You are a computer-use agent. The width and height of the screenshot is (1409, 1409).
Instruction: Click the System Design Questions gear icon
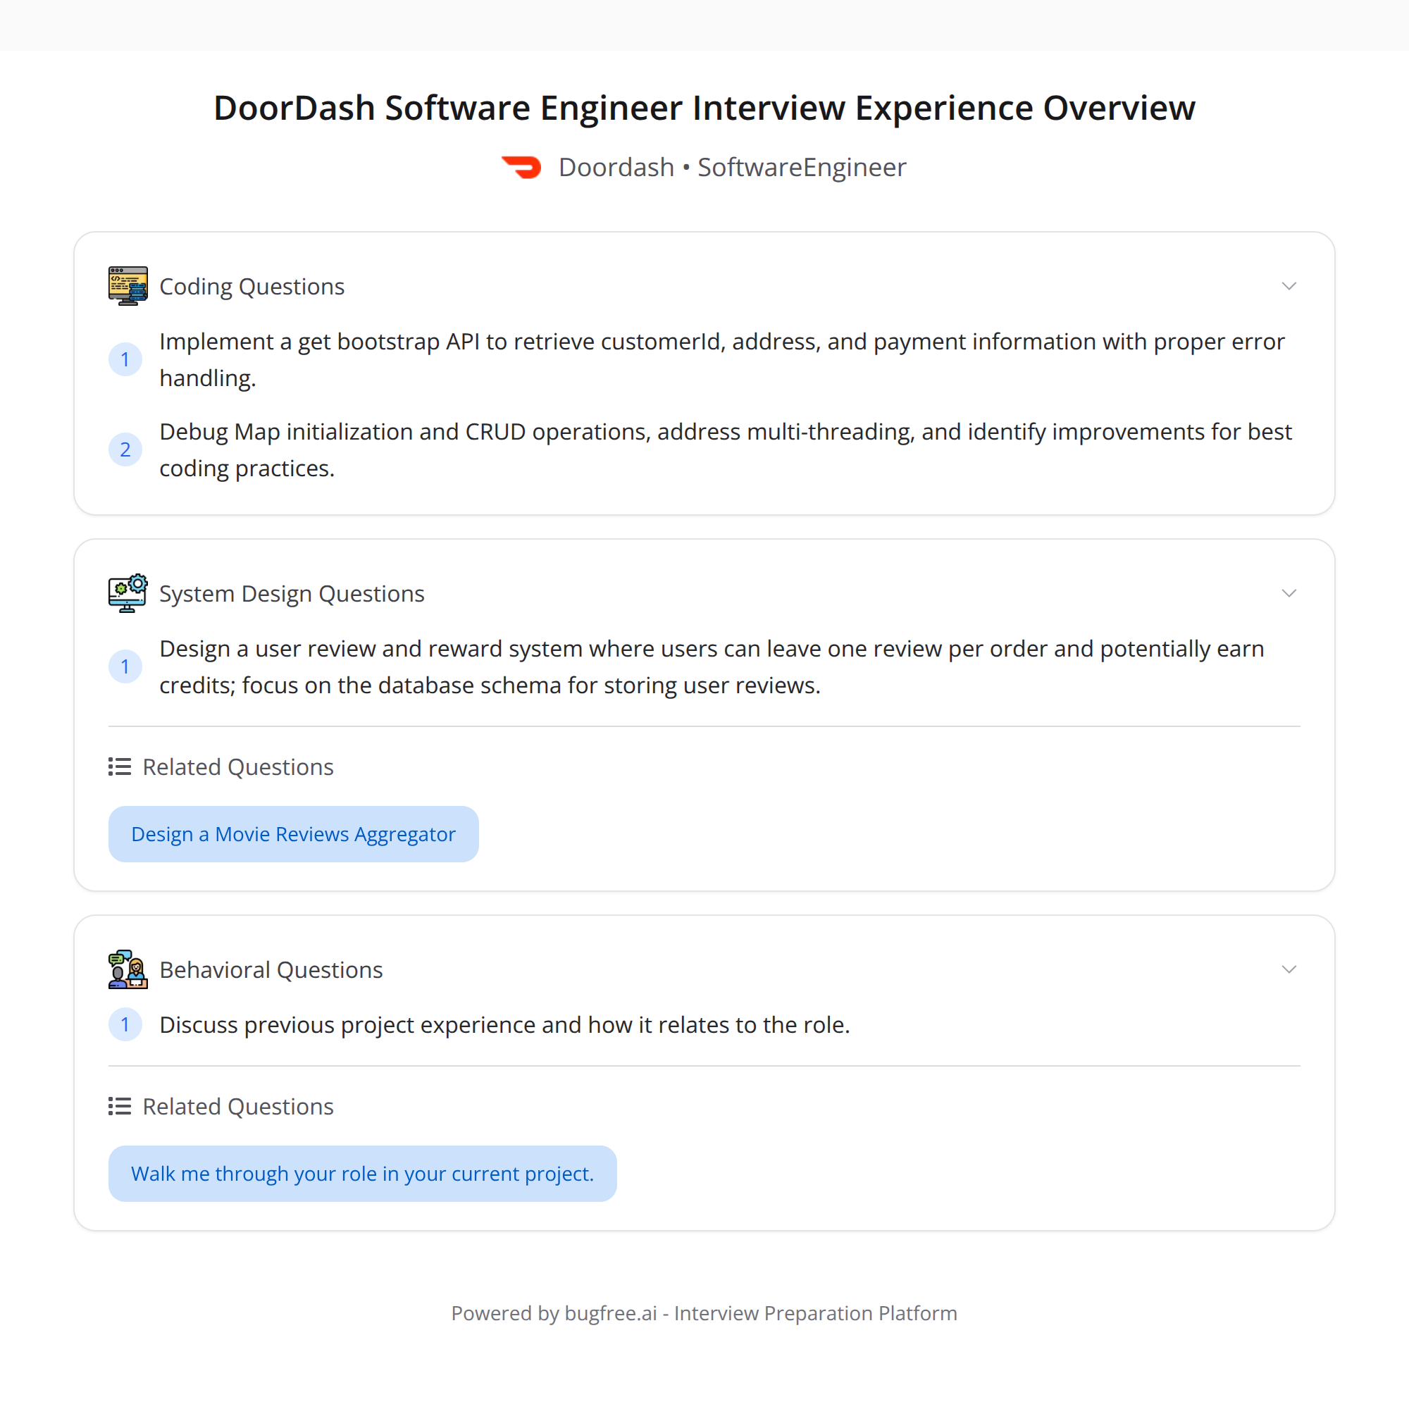pos(128,593)
